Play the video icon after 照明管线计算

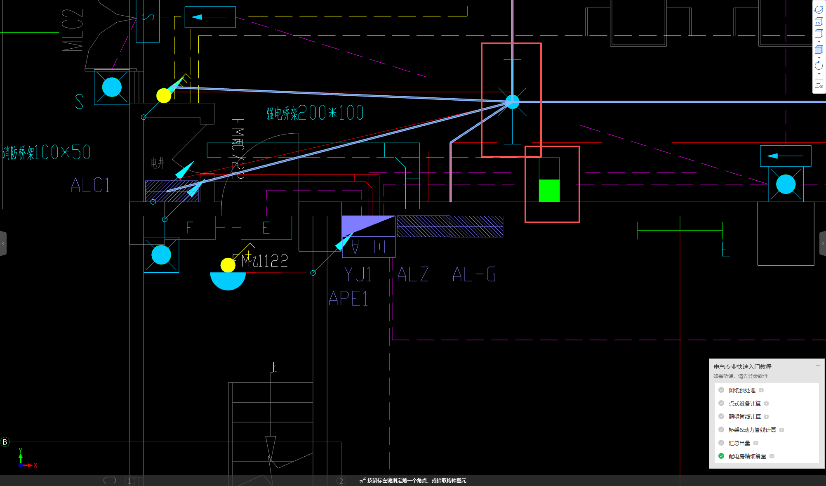(x=767, y=417)
